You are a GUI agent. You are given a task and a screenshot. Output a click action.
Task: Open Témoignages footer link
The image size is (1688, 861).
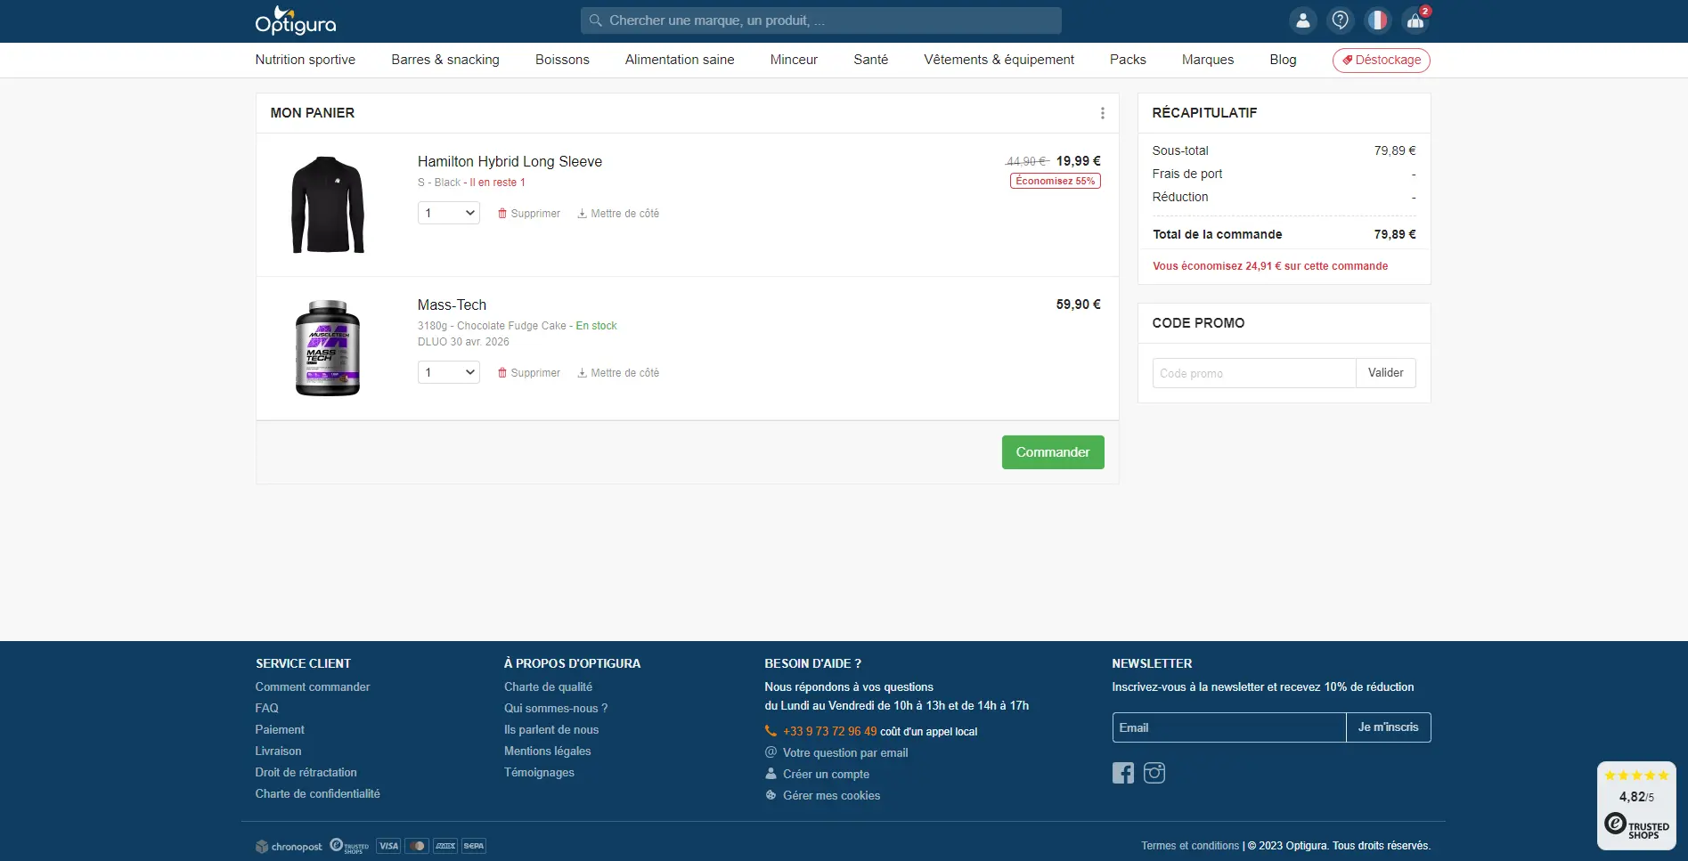point(539,772)
